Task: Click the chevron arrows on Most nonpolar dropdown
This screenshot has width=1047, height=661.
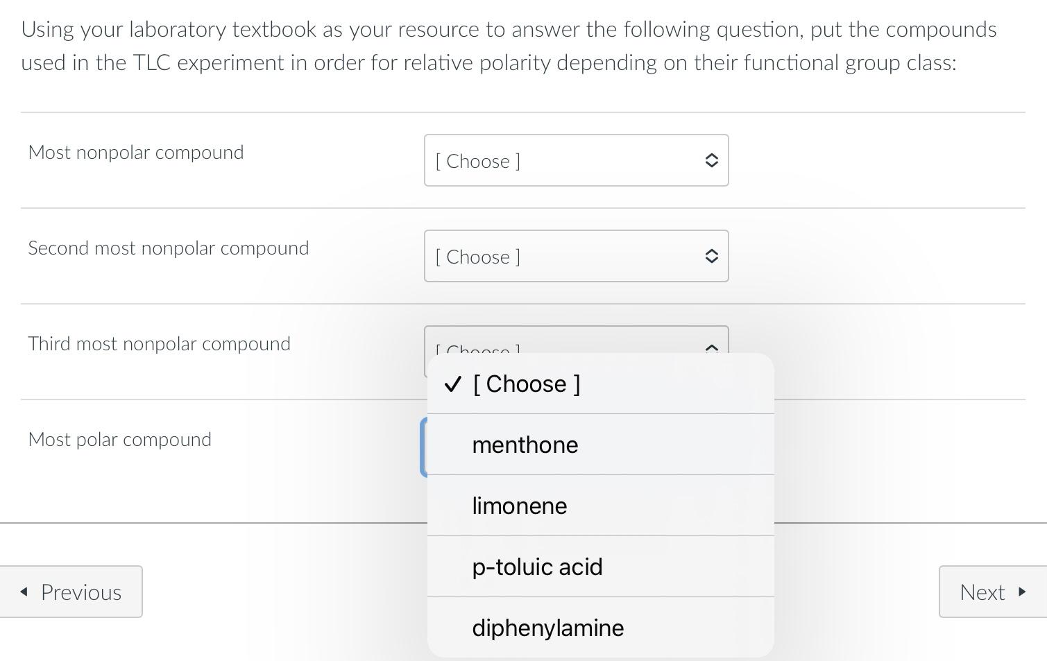Action: coord(711,160)
